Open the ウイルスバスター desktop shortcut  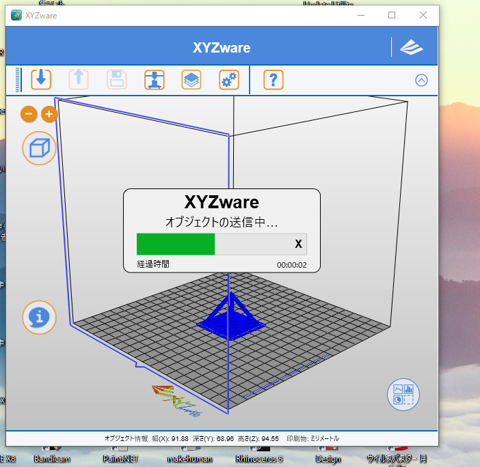click(x=397, y=456)
